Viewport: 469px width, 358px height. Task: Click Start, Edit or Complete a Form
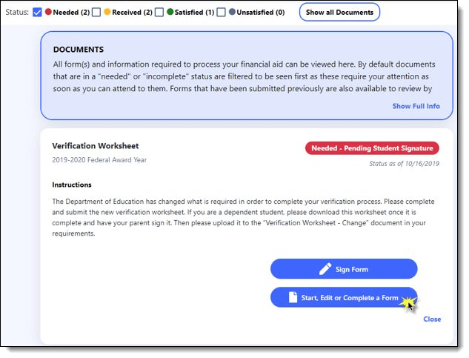[x=344, y=297]
